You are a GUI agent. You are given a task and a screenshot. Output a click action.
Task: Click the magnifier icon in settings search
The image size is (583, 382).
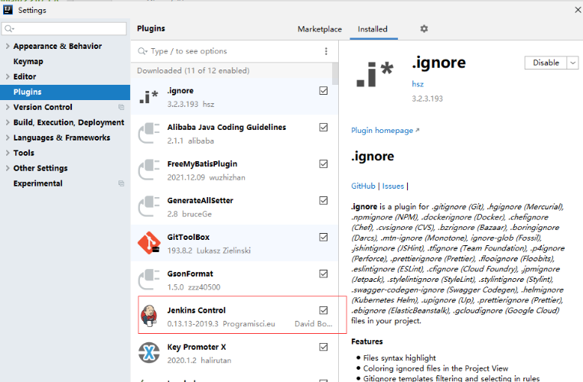pyautogui.click(x=9, y=28)
